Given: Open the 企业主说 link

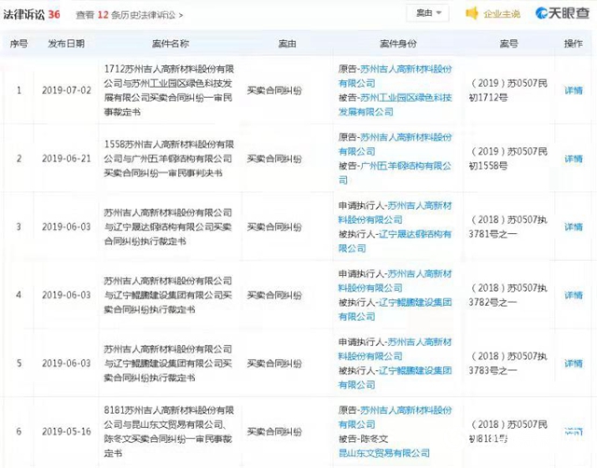Looking at the screenshot, I should pyautogui.click(x=502, y=14).
